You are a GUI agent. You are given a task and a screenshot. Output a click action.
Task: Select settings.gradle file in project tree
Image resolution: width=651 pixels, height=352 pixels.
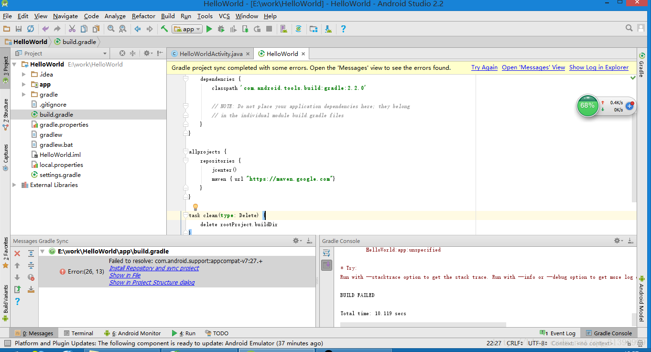point(60,175)
